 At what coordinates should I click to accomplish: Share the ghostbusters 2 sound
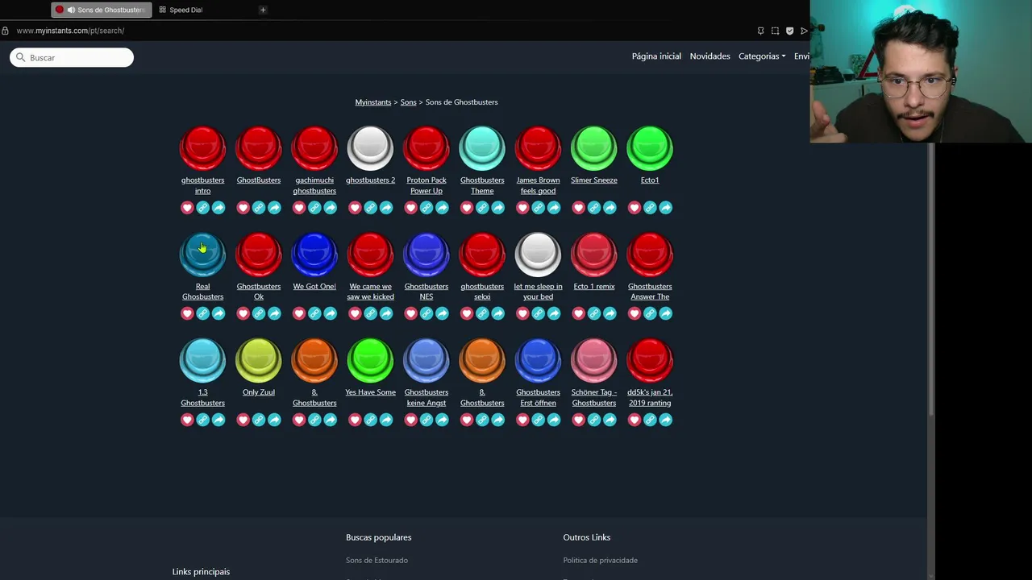(x=386, y=208)
